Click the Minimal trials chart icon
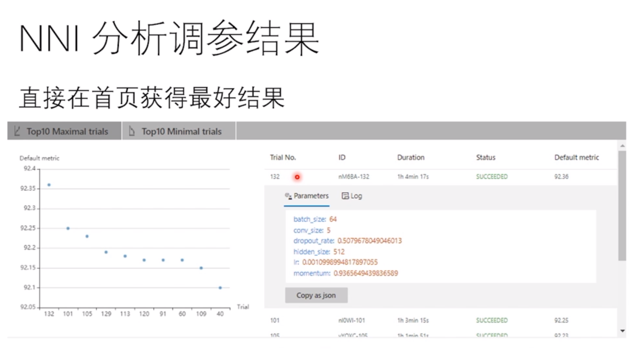This screenshot has height=349, width=631. tap(132, 131)
